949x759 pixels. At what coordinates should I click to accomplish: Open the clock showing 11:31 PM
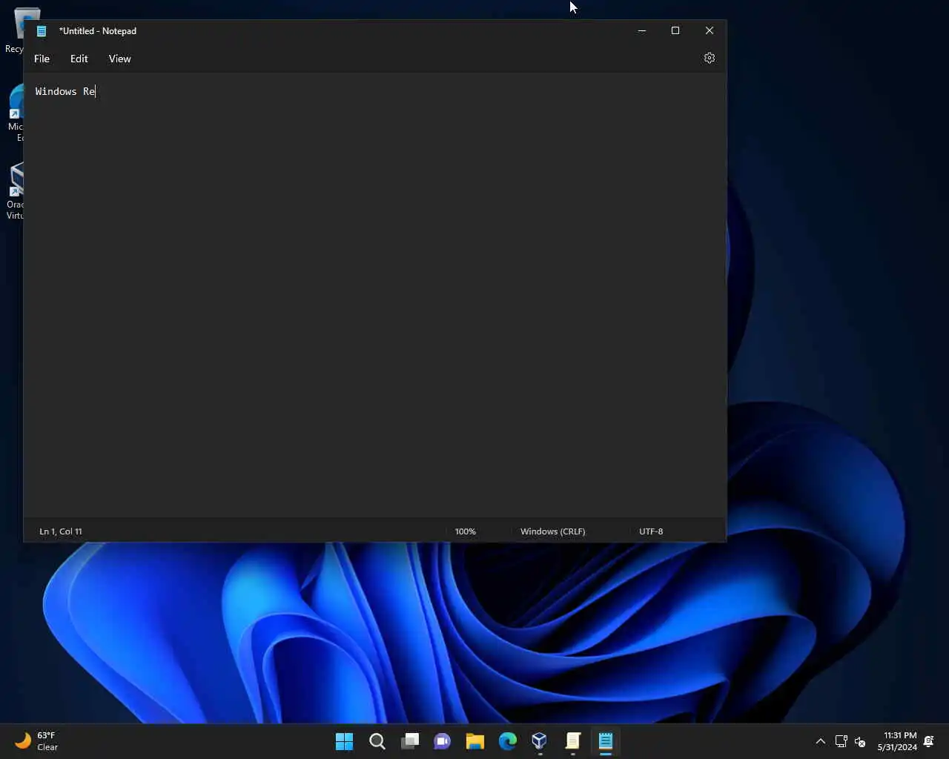[897, 741]
